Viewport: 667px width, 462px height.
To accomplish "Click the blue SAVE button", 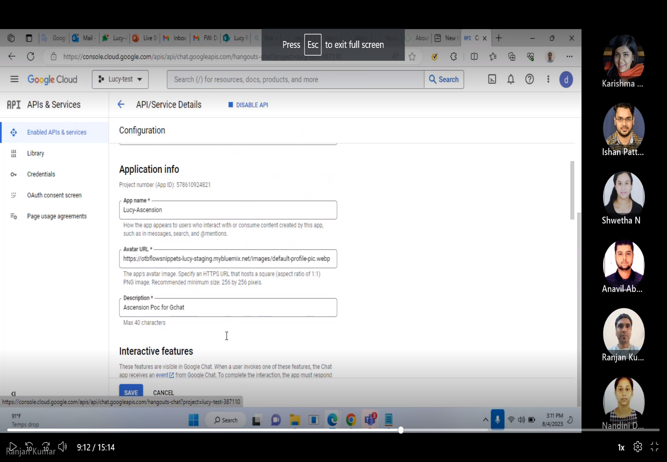I will pyautogui.click(x=131, y=392).
